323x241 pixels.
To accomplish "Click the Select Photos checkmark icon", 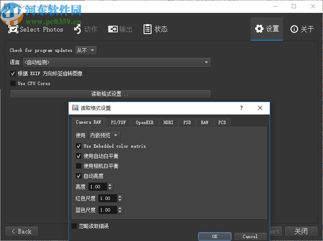I will [x=13, y=29].
